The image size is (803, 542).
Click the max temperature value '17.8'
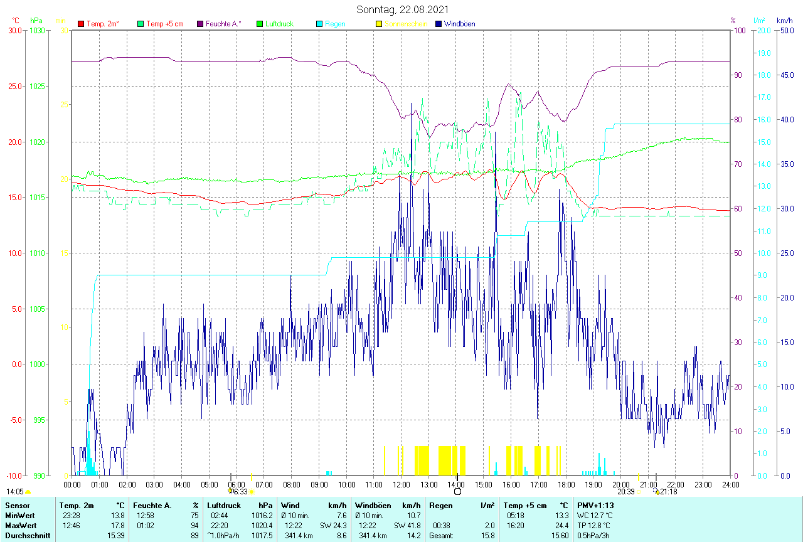coord(117,525)
